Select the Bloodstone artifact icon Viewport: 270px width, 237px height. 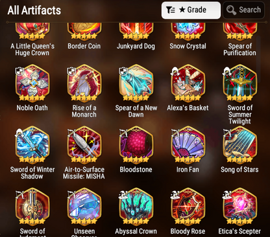click(136, 144)
